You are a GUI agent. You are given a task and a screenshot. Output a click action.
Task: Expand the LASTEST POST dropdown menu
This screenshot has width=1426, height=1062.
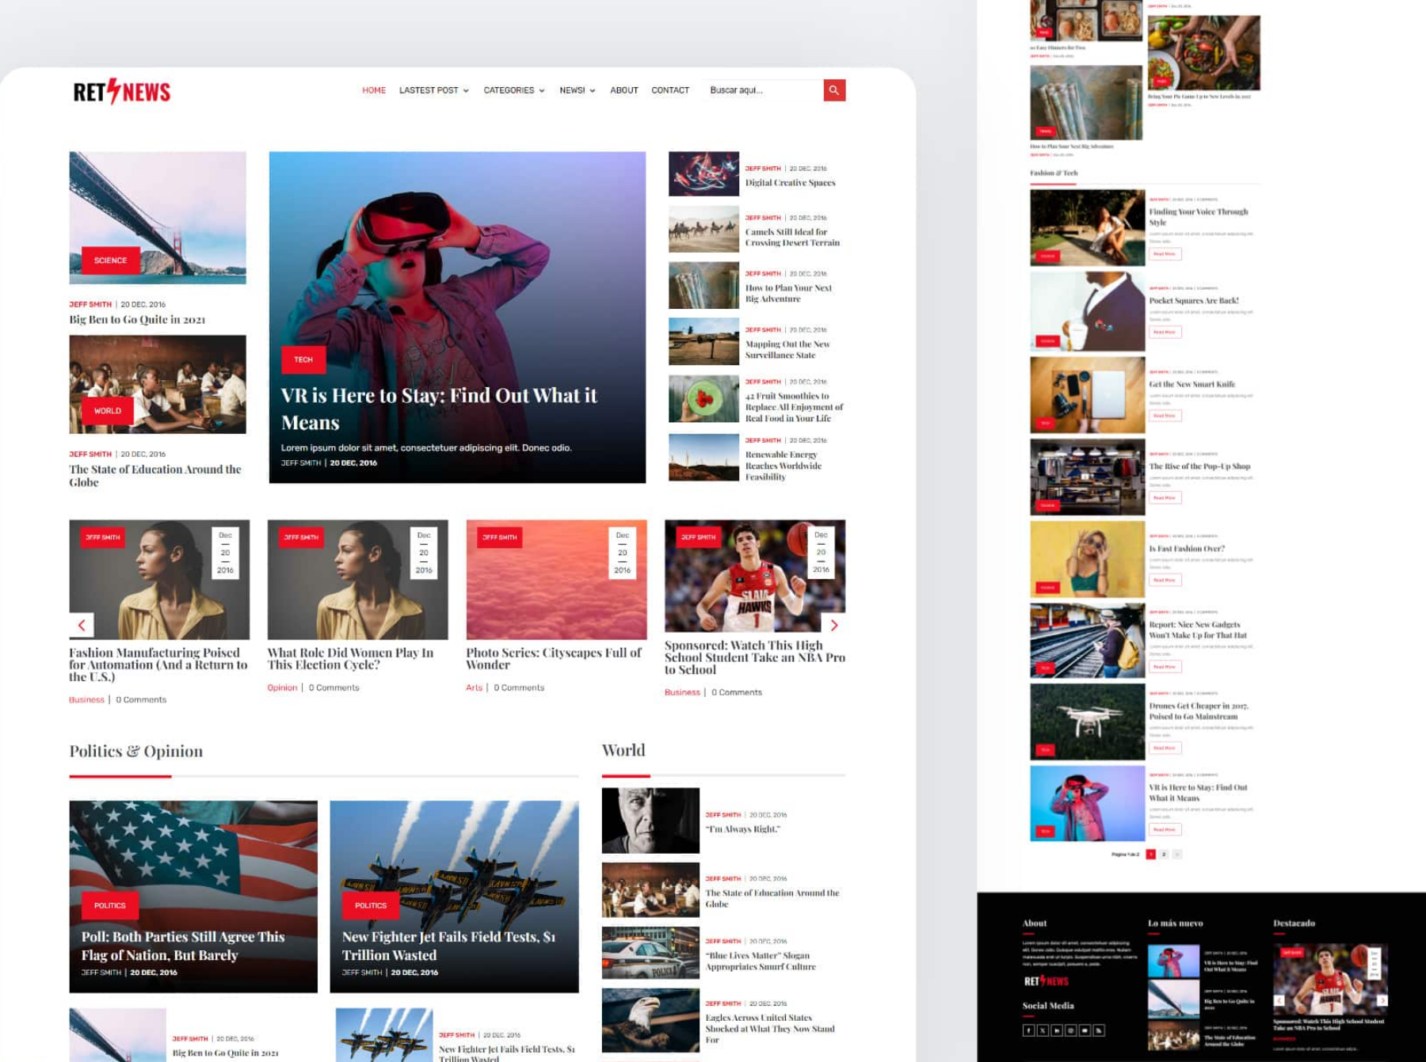coord(434,90)
